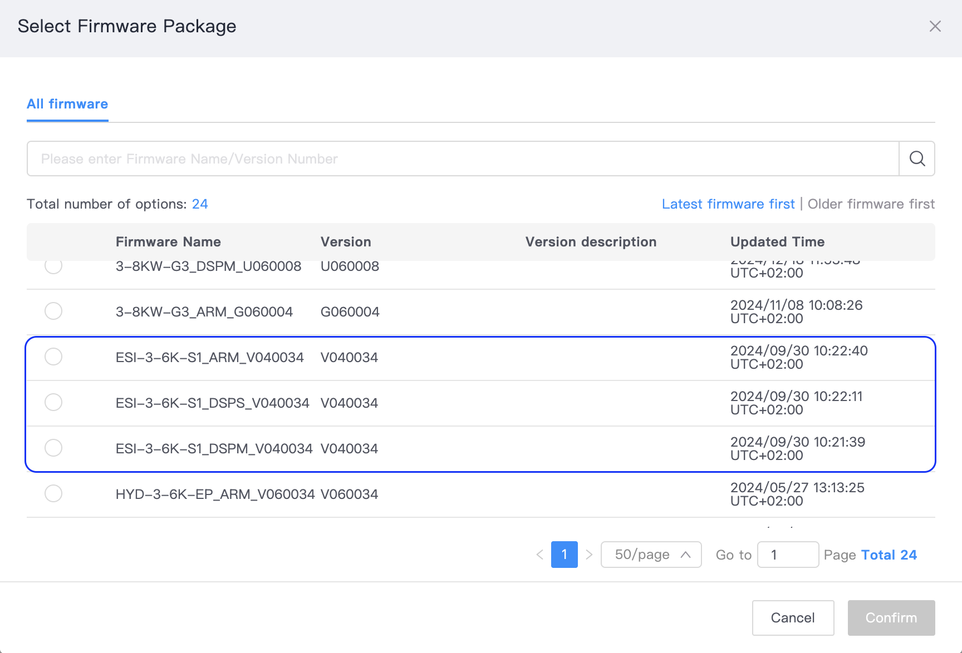Select the ESI-3-6K-S1_DSPS_V040034 radio button
Image resolution: width=962 pixels, height=653 pixels.
[x=53, y=402]
